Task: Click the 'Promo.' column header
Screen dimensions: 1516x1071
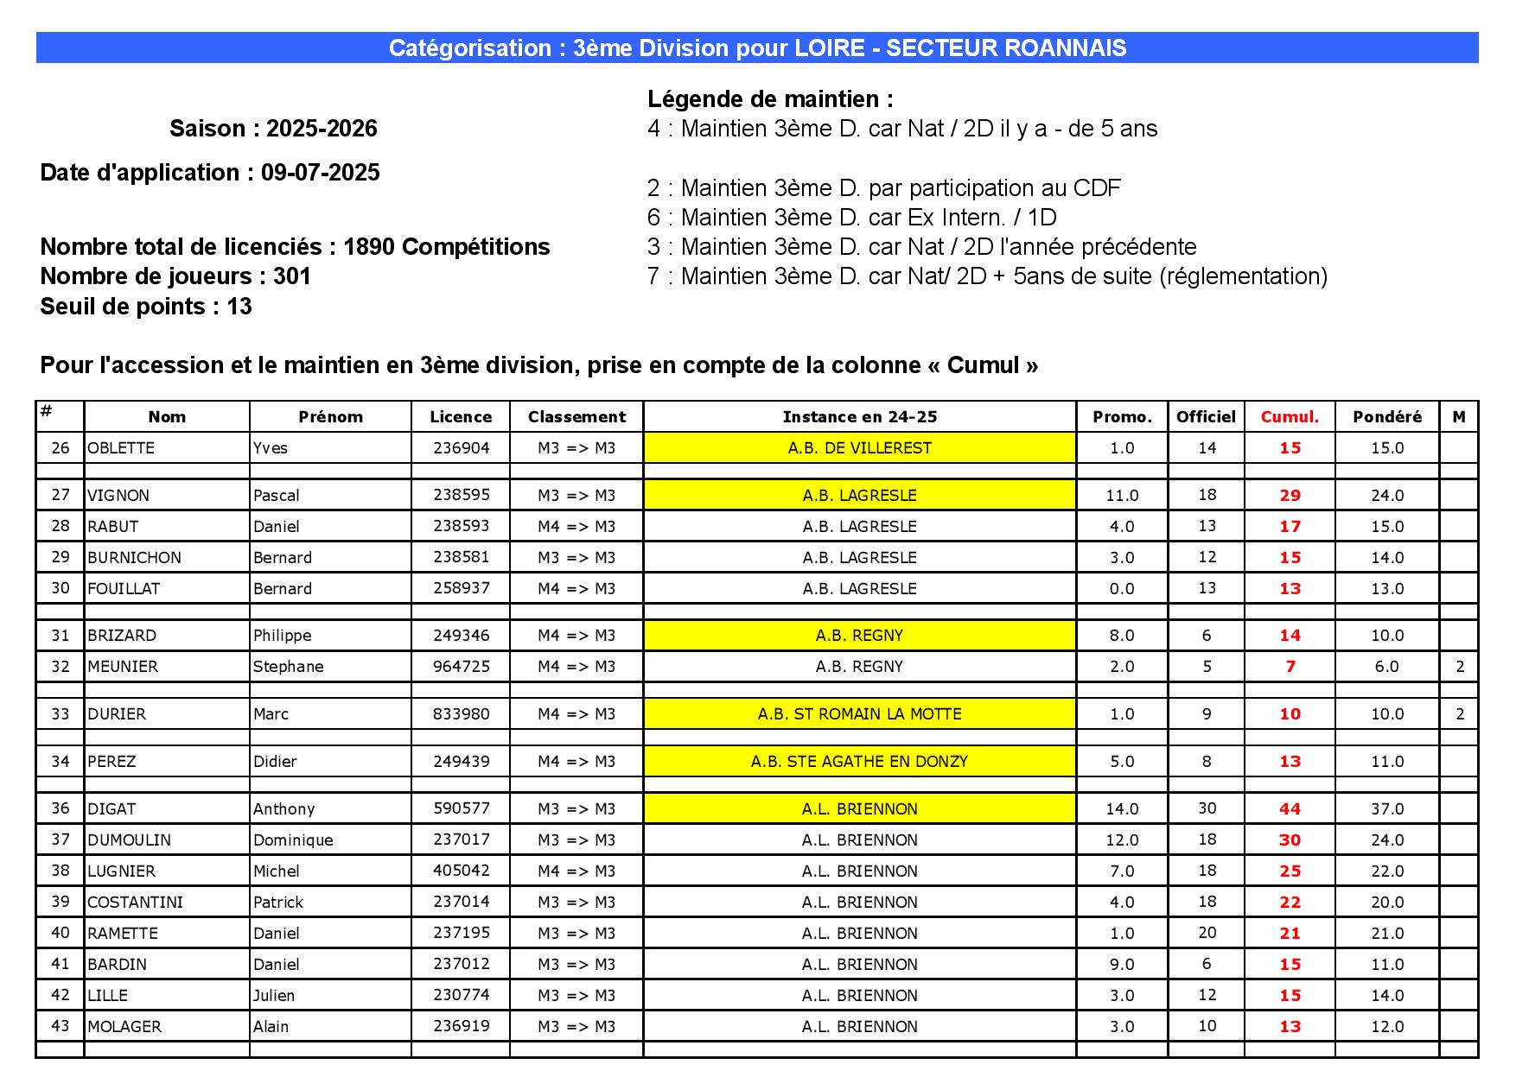Action: click(1122, 417)
